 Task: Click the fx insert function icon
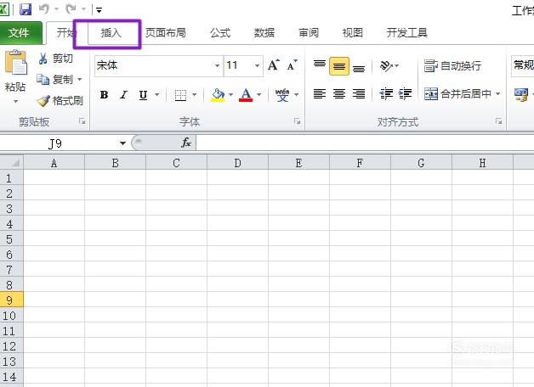186,143
